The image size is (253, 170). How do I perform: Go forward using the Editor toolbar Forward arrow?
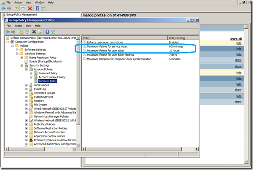coord(13,32)
